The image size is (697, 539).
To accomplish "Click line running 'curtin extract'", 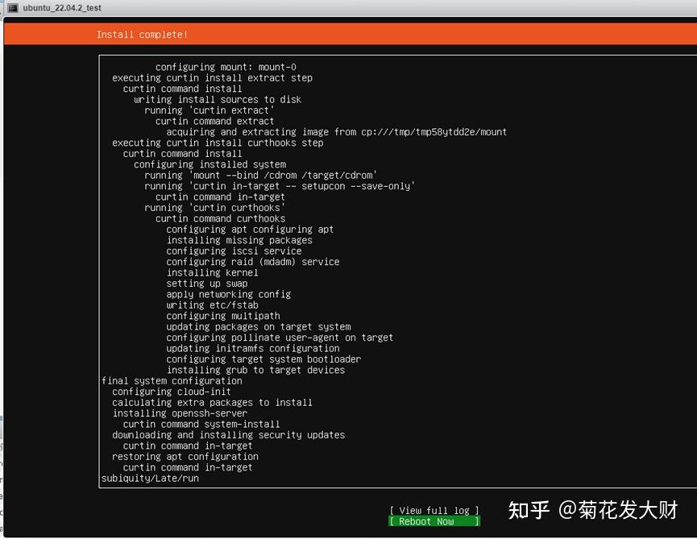I will point(210,110).
